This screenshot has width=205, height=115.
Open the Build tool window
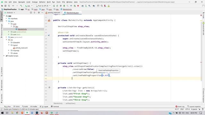pyautogui.click(x=25, y=106)
